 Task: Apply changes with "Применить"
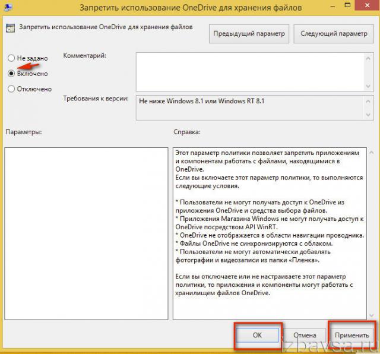point(352,335)
